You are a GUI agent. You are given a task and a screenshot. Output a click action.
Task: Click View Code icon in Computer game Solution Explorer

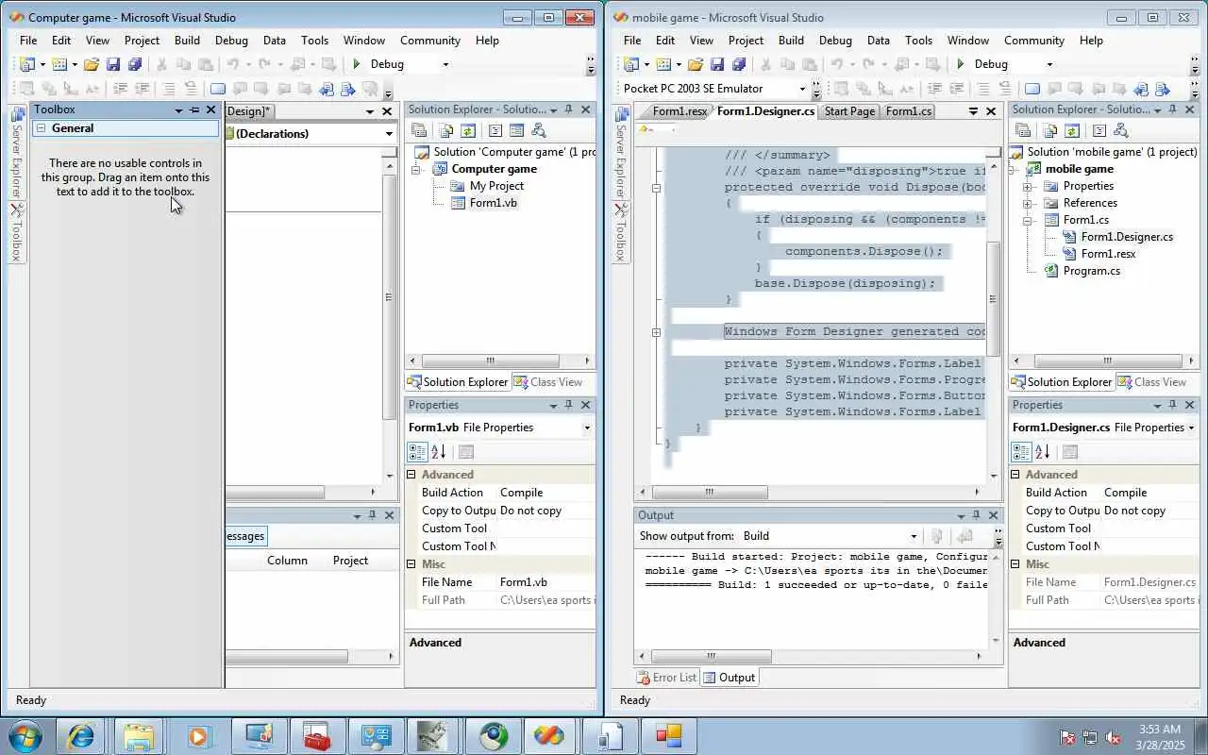[495, 130]
